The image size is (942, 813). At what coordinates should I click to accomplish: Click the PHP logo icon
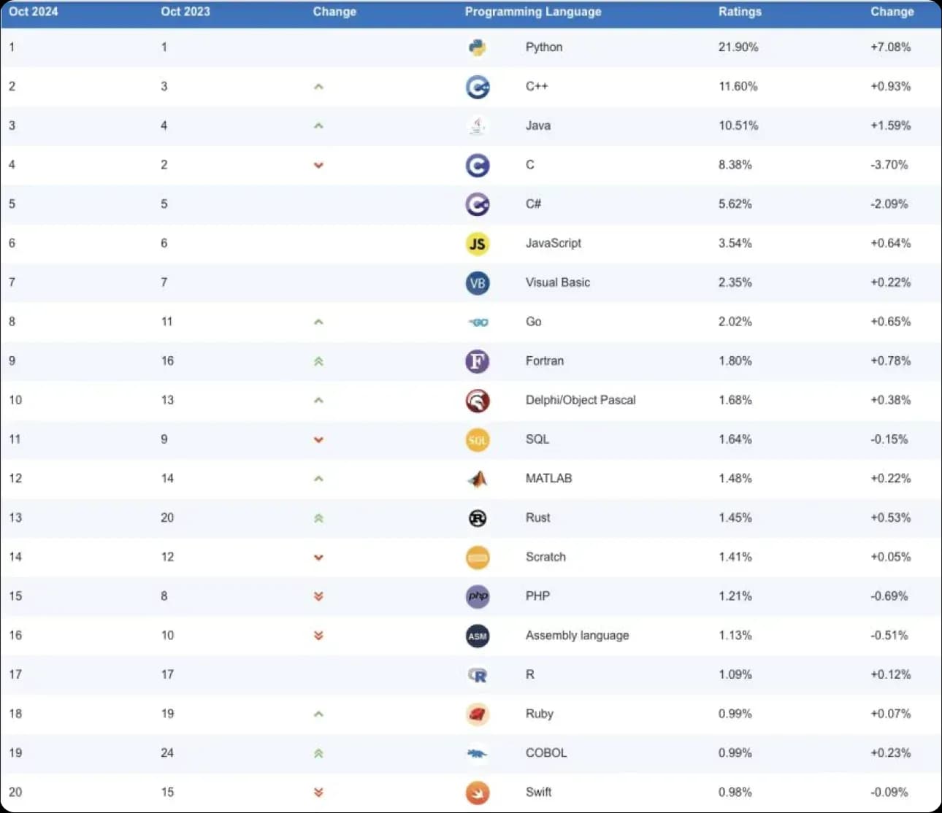pos(478,596)
